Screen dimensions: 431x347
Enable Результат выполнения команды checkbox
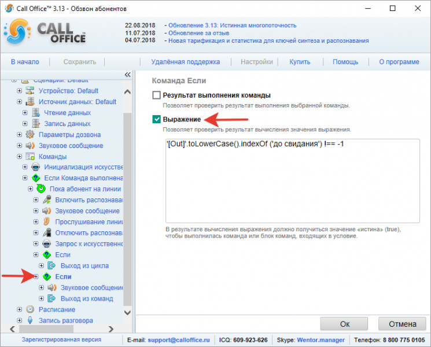pos(156,95)
